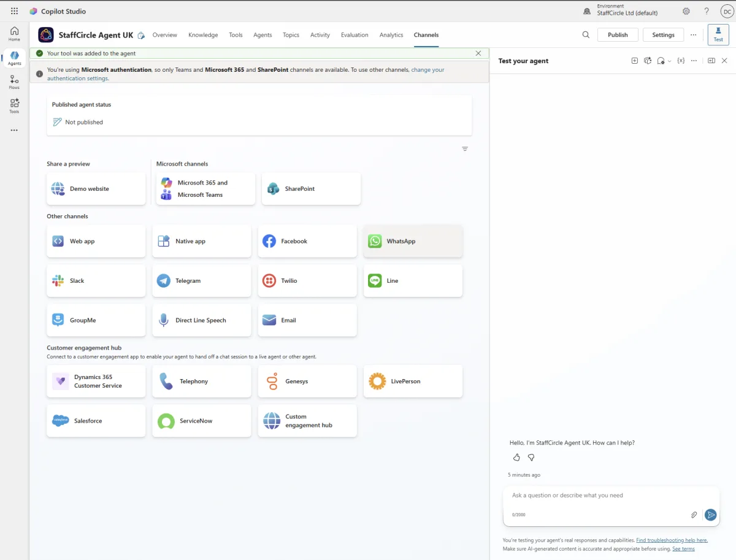Viewport: 736px width, 560px height.
Task: Open the Demo website channel
Action: pos(96,189)
